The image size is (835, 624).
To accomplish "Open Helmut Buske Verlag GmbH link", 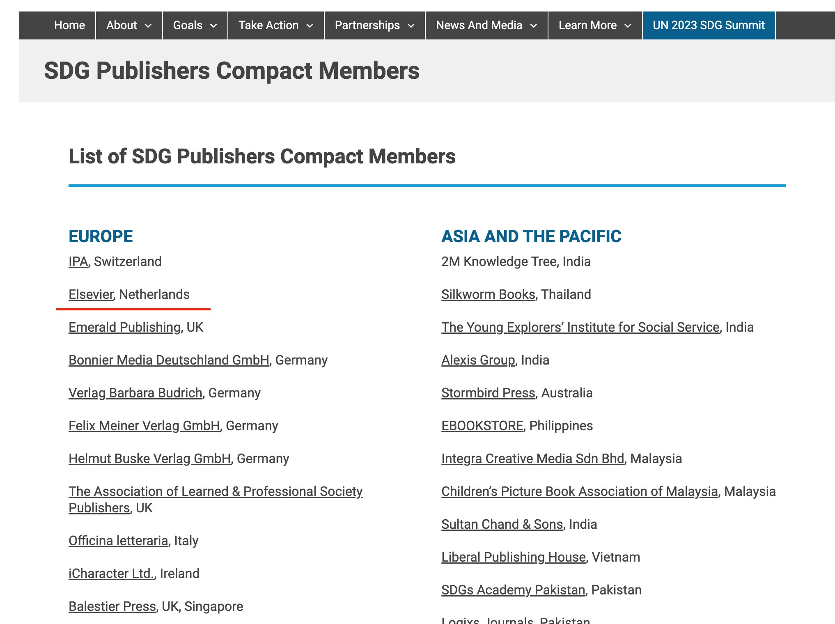I will (150, 459).
